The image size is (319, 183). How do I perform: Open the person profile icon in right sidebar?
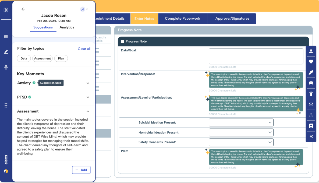pyautogui.click(x=311, y=51)
